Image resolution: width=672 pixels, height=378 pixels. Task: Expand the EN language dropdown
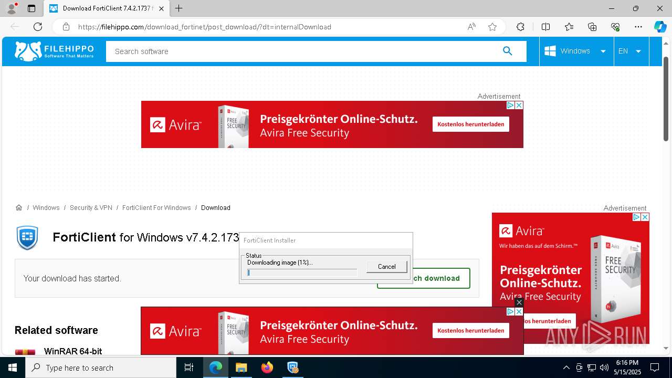click(631, 51)
